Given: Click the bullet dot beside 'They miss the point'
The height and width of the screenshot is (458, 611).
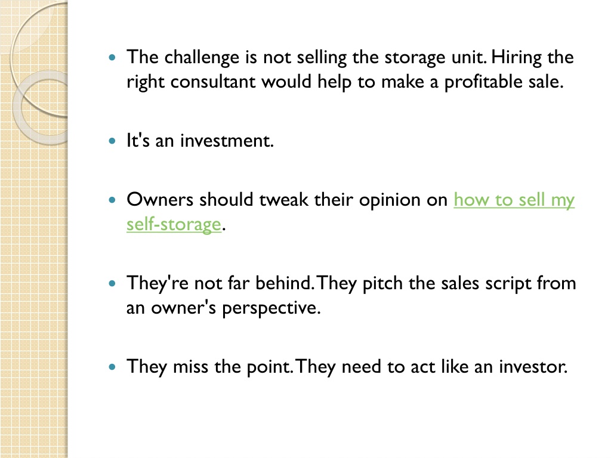Looking at the screenshot, I should point(112,367).
